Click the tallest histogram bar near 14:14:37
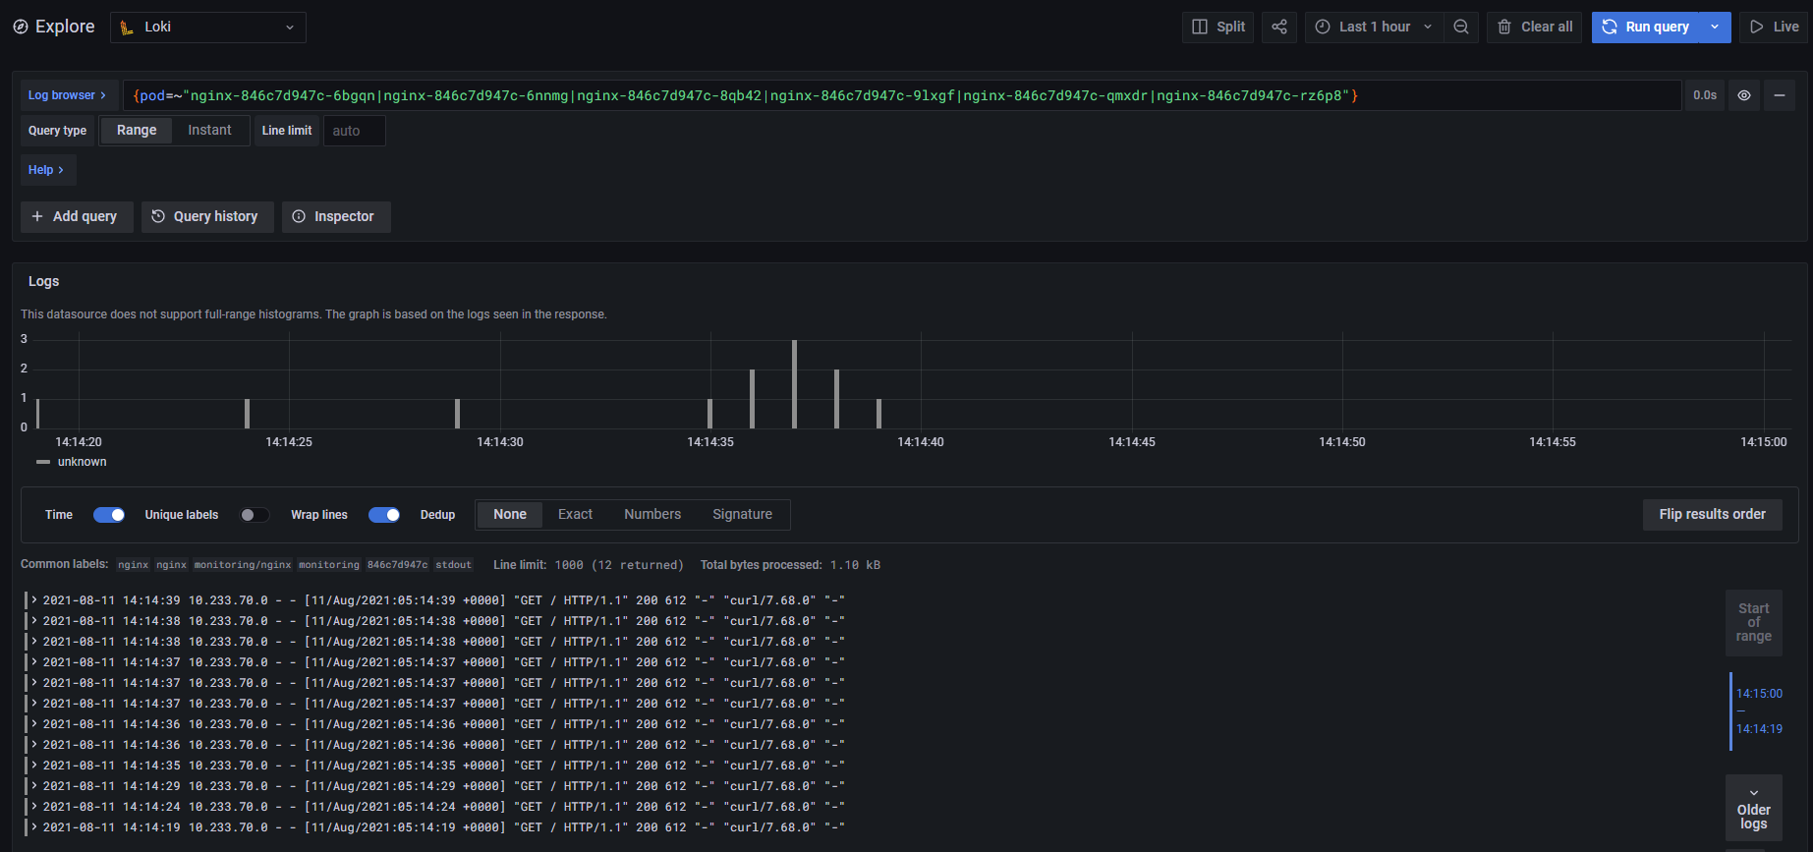1813x852 pixels. point(794,384)
